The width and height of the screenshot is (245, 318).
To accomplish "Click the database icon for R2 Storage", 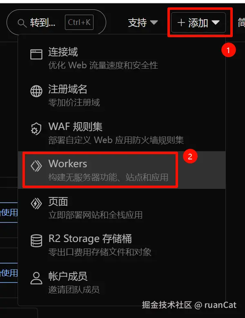I will (36, 240).
